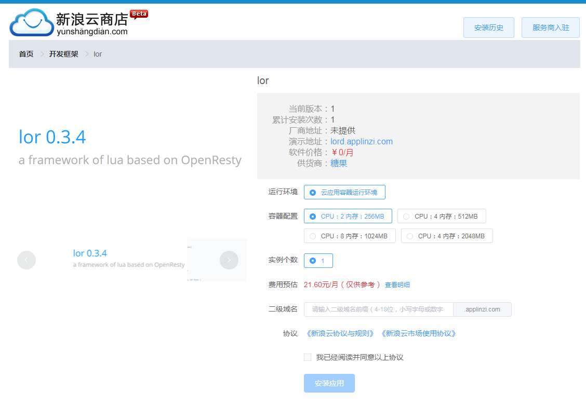
Task: Select 云应用容器运行环境 radio option
Action: 344,193
